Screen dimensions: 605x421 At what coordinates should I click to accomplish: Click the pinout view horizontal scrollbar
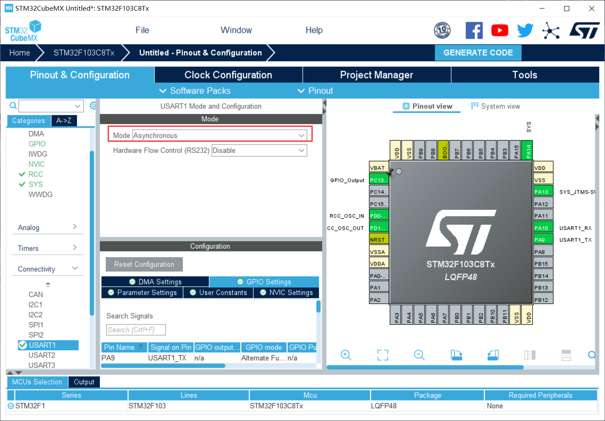[x=425, y=367]
